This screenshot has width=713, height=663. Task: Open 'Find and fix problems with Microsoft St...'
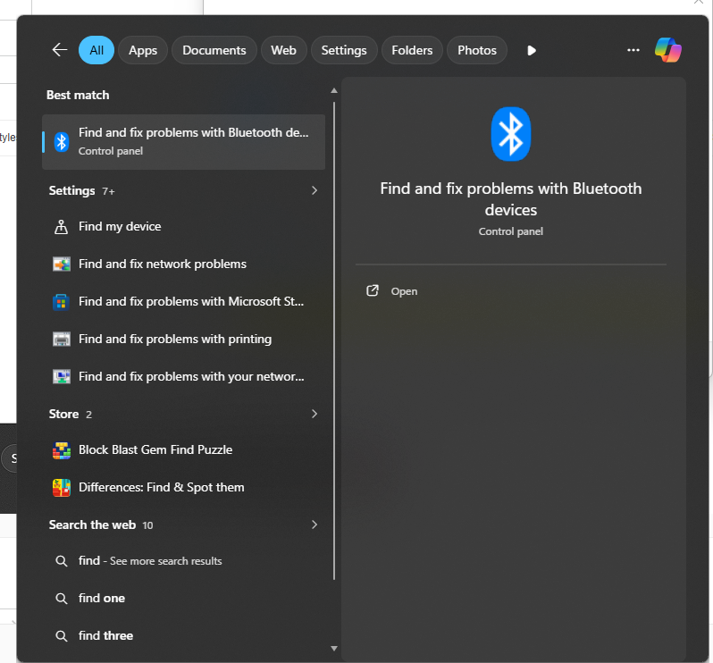(184, 302)
